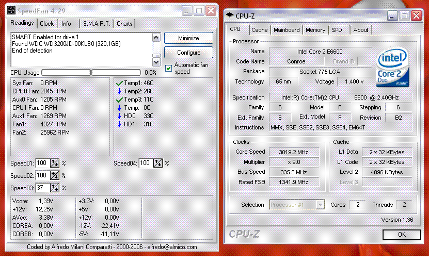
Task: Open the Memory tab in CPU-Z
Action: 315,30
